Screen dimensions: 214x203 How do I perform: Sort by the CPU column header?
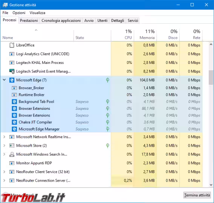122,35
